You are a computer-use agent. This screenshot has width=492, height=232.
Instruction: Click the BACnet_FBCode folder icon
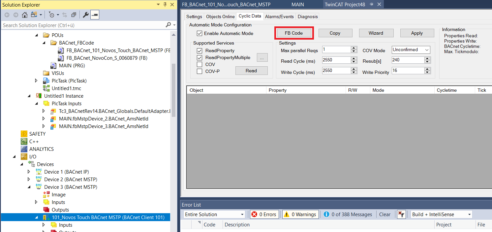click(53, 43)
